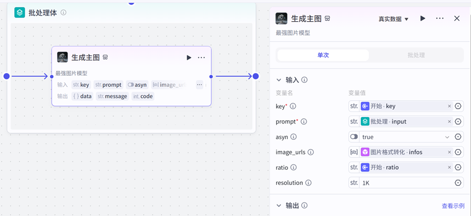The width and height of the screenshot is (471, 216).
Task: Open more options on 生成主图 canvas node
Action: 201,57
